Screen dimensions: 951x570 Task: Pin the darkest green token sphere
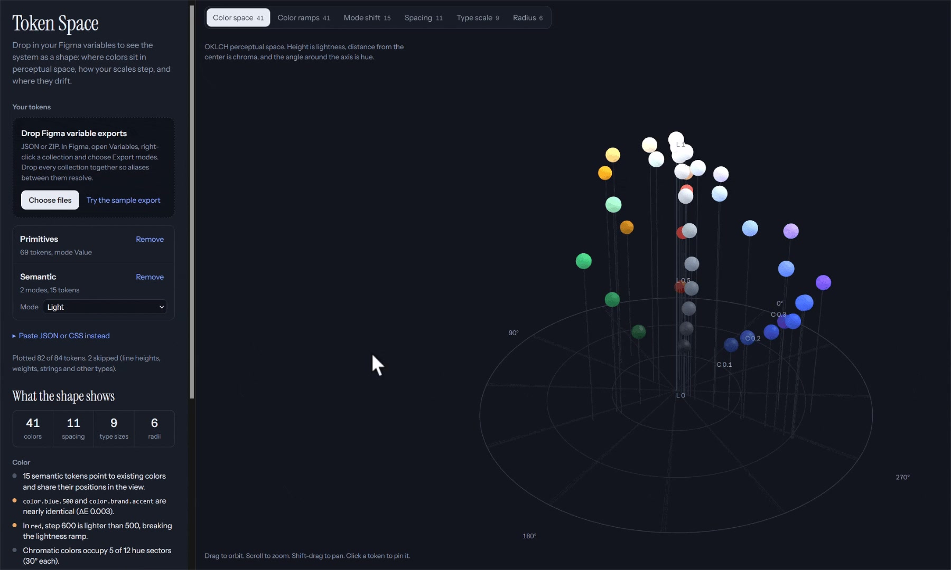(x=638, y=331)
